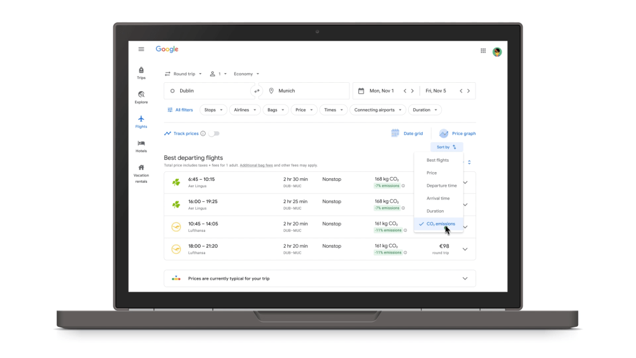Go to Explore in the sidebar
The height and width of the screenshot is (358, 636).
pos(141,97)
